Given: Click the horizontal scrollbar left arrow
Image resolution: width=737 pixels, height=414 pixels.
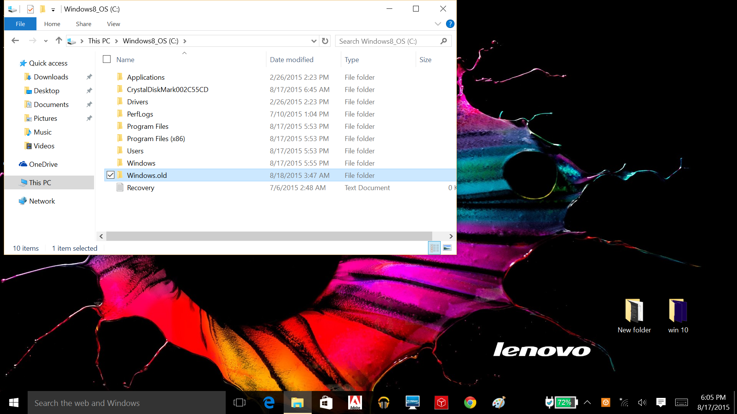Looking at the screenshot, I should pos(101,236).
